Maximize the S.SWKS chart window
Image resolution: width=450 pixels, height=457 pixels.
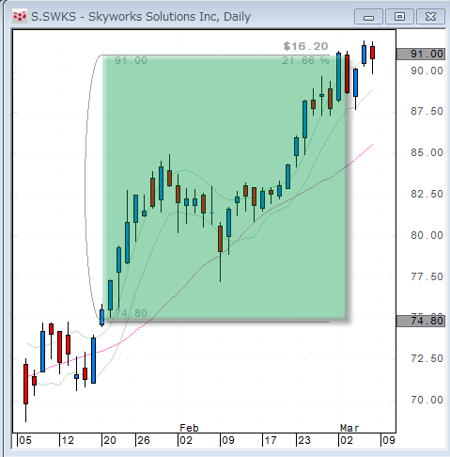399,17
